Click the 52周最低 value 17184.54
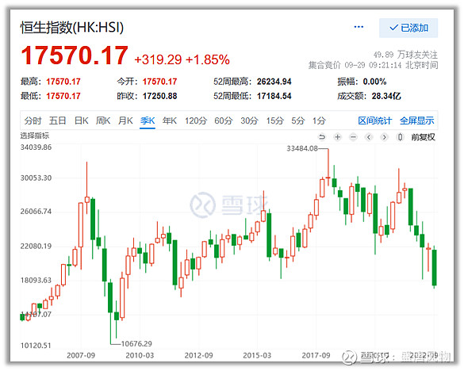The image size is (464, 371). (274, 96)
